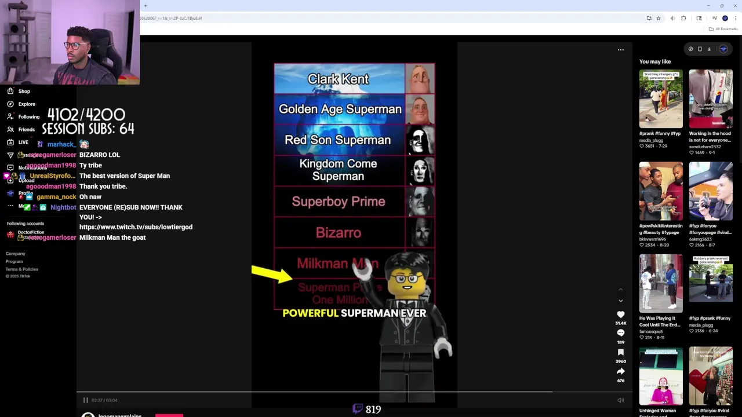Click the 'You may like' heading
This screenshot has height=417, width=742.
click(x=655, y=61)
